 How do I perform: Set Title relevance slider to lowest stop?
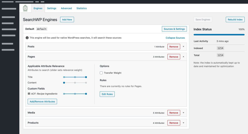pos(64,77)
